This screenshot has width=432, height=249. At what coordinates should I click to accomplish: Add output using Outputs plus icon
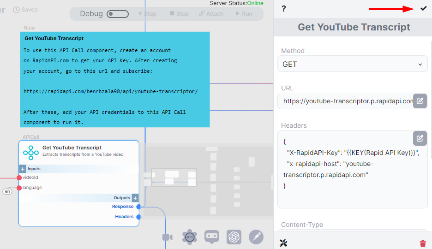pyautogui.click(x=135, y=198)
